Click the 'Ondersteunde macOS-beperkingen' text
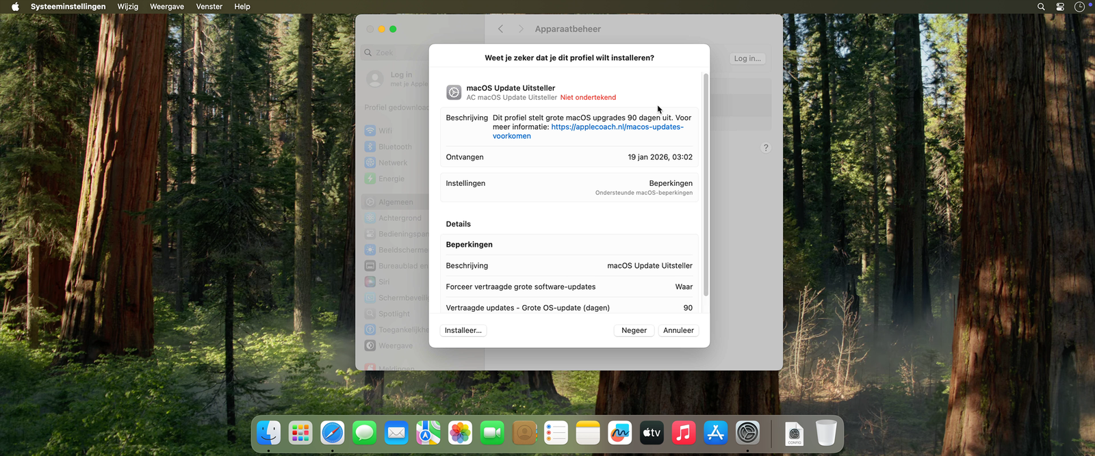 pyautogui.click(x=643, y=193)
